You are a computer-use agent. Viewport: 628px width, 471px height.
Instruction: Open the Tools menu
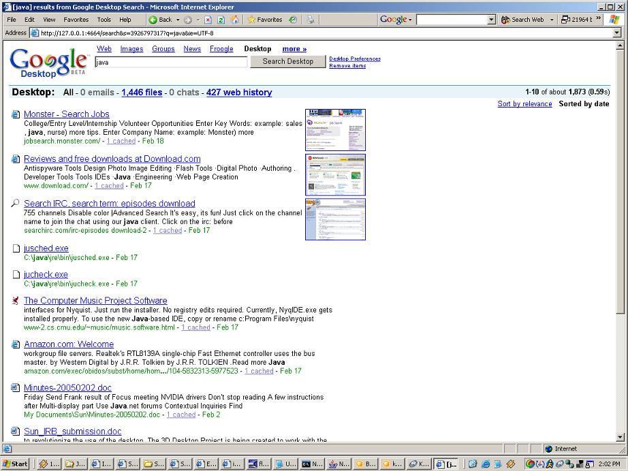point(104,20)
